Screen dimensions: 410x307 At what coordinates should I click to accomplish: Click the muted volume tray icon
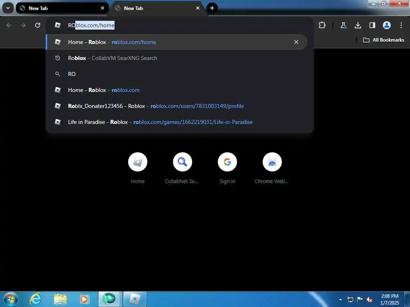(x=370, y=300)
